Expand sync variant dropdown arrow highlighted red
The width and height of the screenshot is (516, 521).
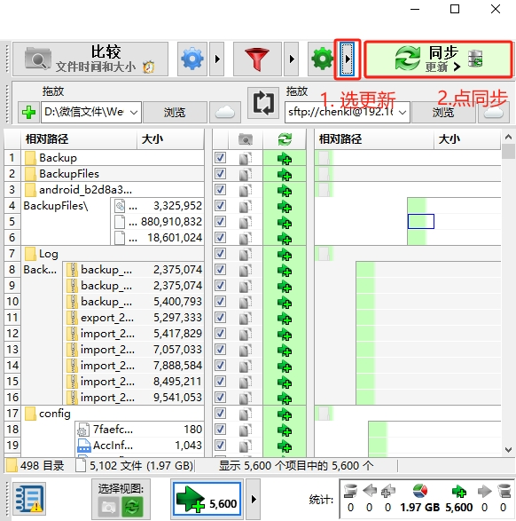pos(347,59)
